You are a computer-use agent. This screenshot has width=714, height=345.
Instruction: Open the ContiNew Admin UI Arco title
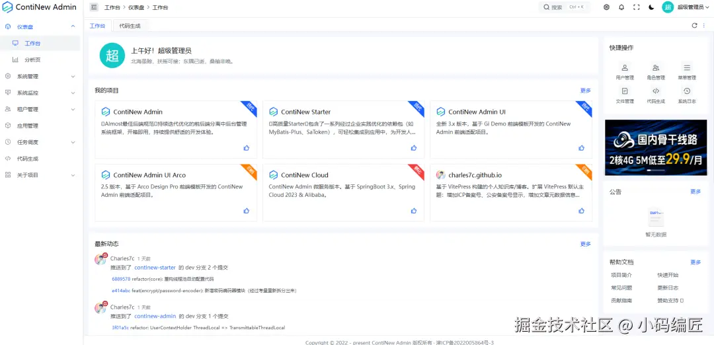[149, 174]
